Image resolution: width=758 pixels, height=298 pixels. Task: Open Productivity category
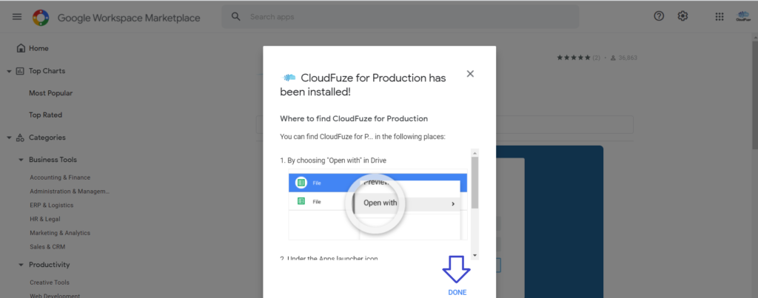tap(50, 265)
